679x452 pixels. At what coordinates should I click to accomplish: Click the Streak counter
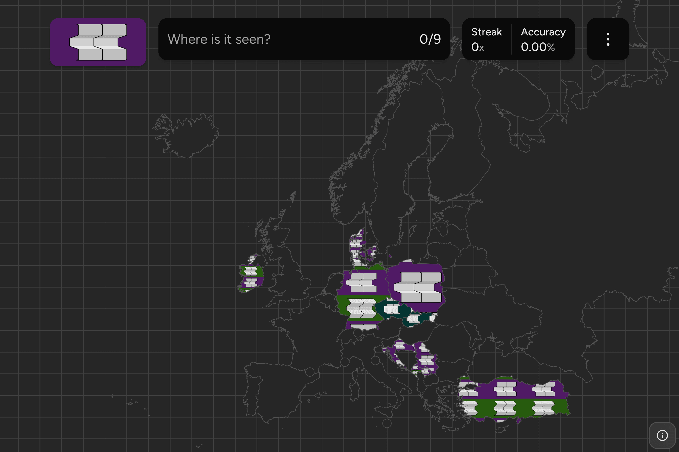coord(486,39)
